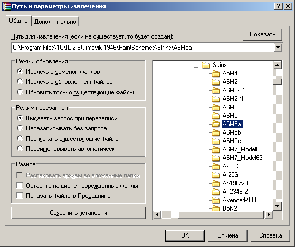
Task: Open the Общие tab
Action: click(18, 21)
